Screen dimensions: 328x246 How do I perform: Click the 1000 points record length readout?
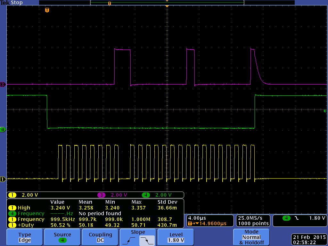253,223
